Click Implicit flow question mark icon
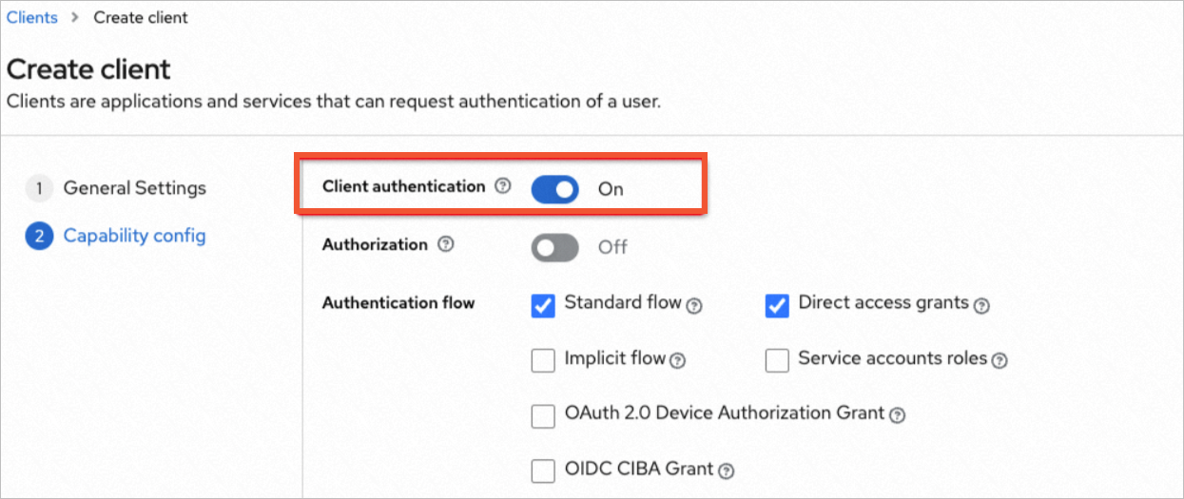The height and width of the screenshot is (499, 1184). point(677,360)
